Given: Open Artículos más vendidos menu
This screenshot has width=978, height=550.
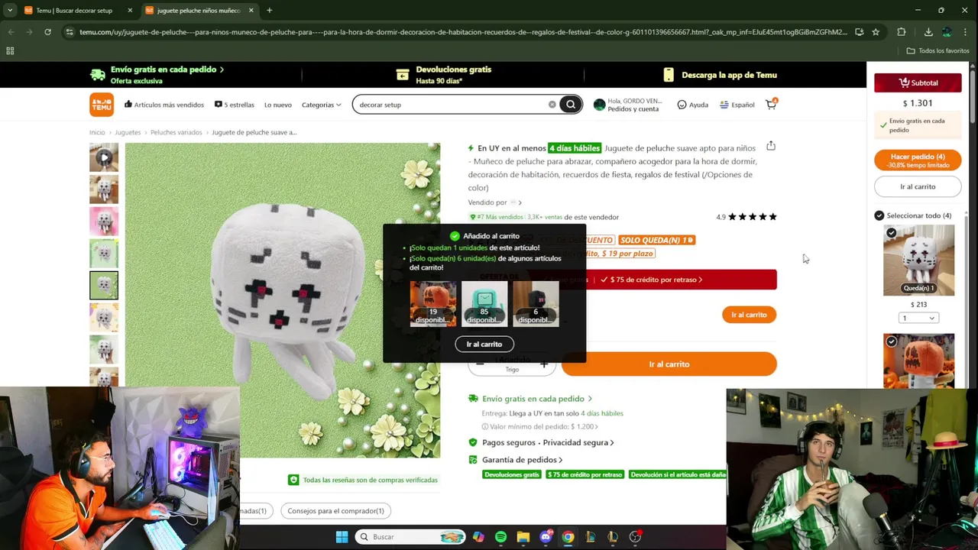Looking at the screenshot, I should coord(164,105).
